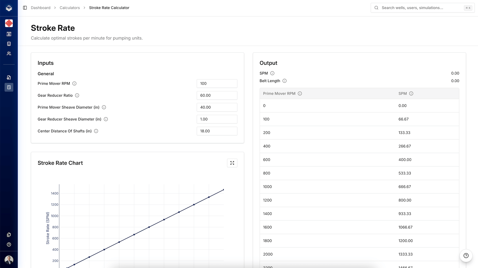Select the Gear Reducer Ratio input box
The width and height of the screenshot is (478, 268).
click(217, 95)
